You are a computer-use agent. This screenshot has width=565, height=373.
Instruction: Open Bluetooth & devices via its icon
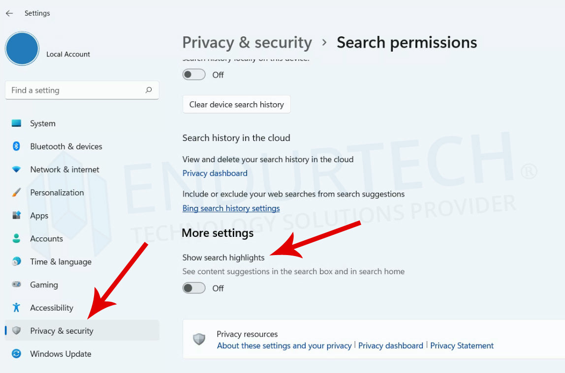point(17,146)
